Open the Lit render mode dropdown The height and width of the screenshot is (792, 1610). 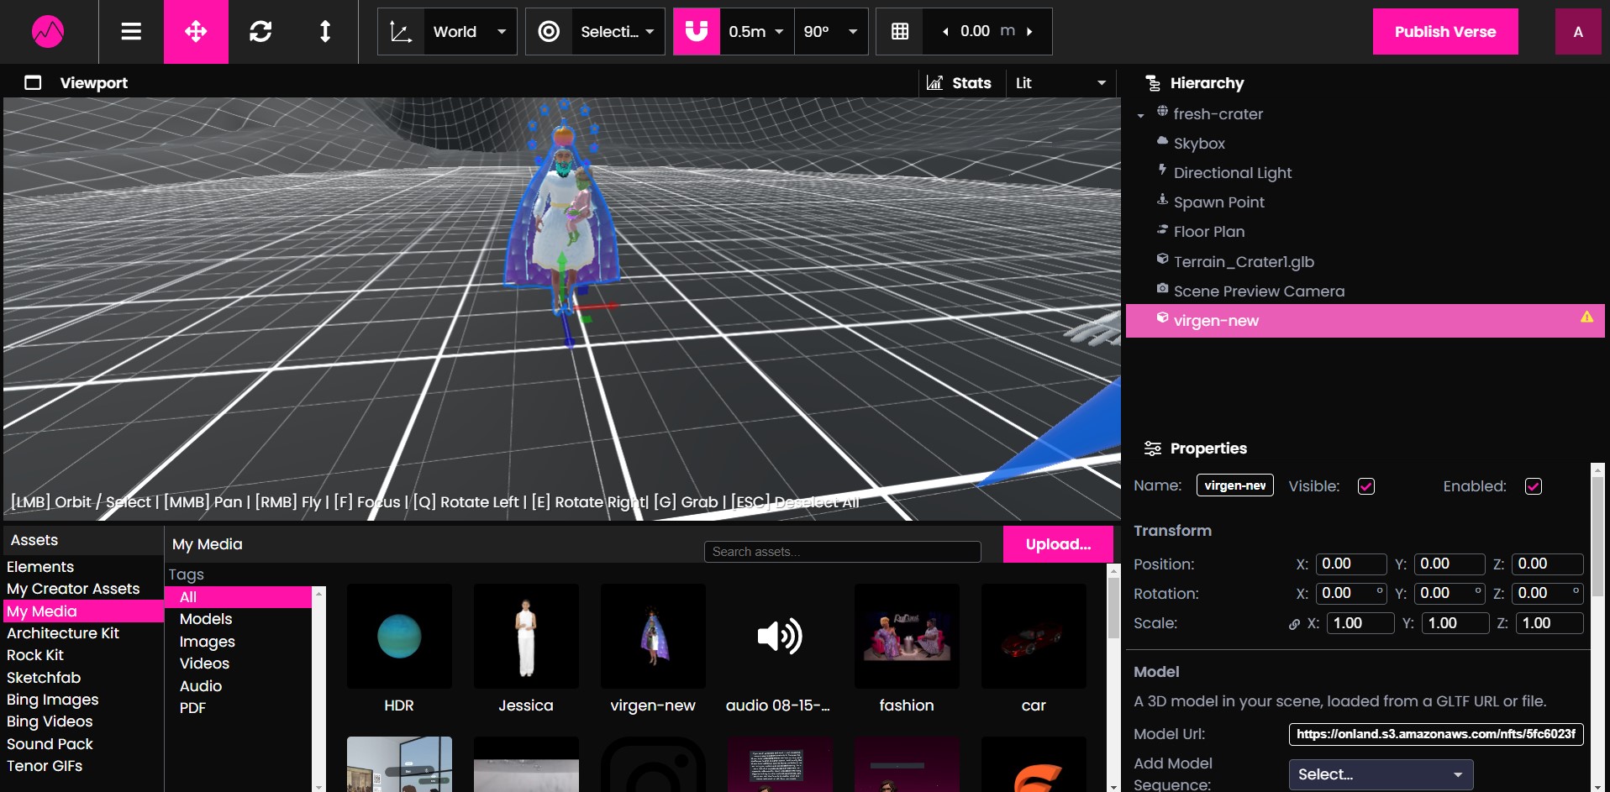[x=1060, y=83]
